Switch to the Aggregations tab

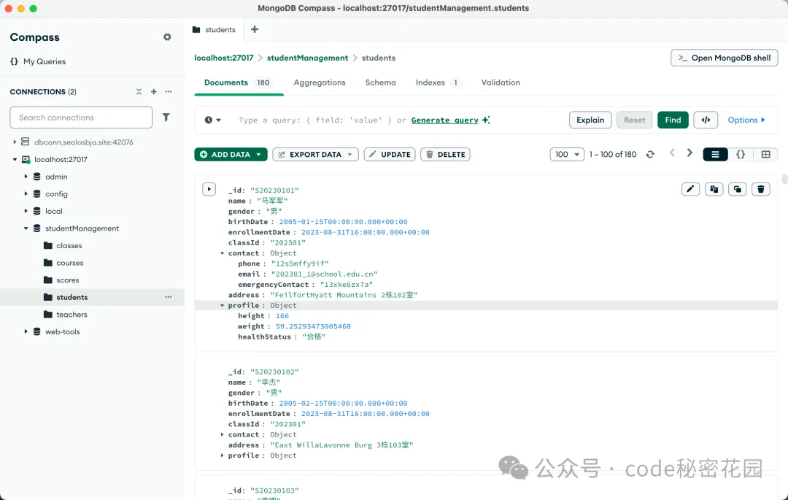pos(320,82)
